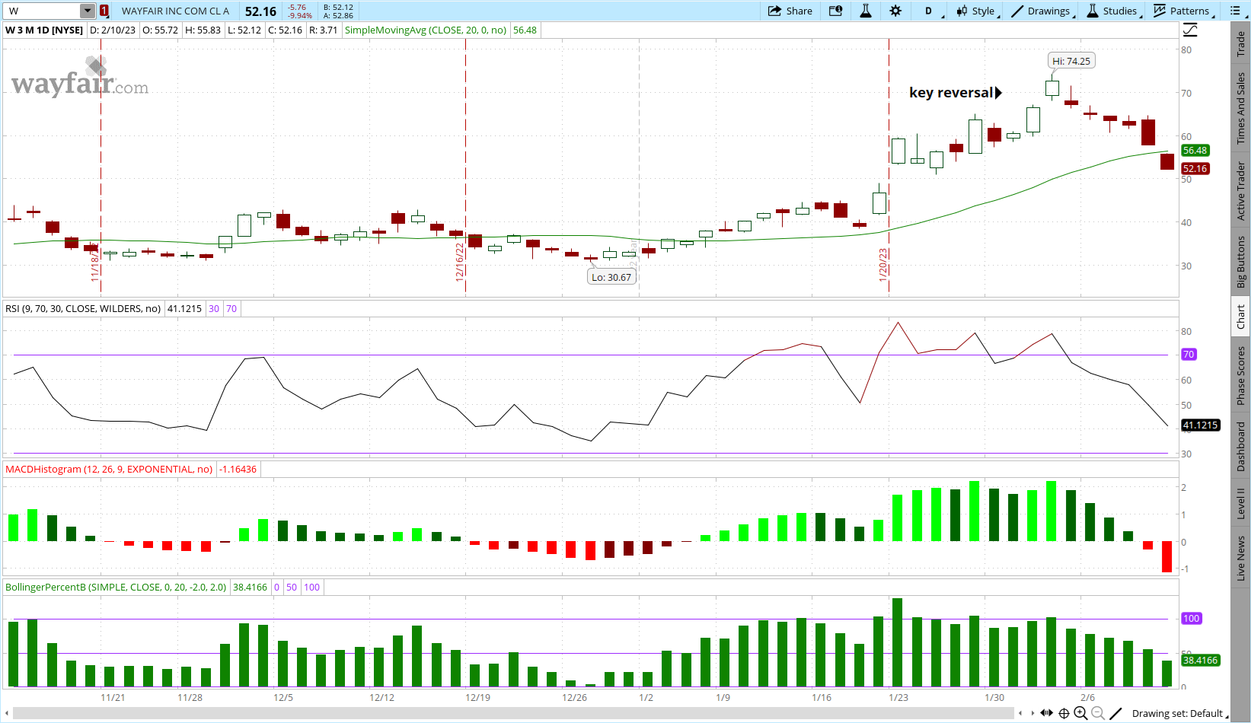This screenshot has height=723, width=1251.
Task: Click the 38.4166 Bollinger value axis tag
Action: click(1200, 660)
